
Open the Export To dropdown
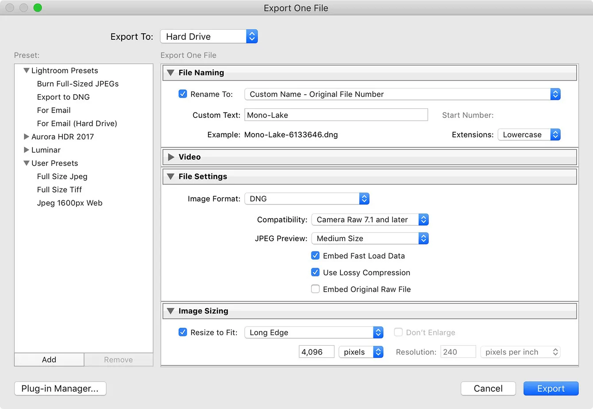pyautogui.click(x=209, y=37)
